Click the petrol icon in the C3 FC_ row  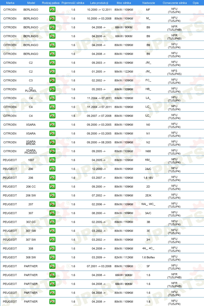[x=52, y=80]
